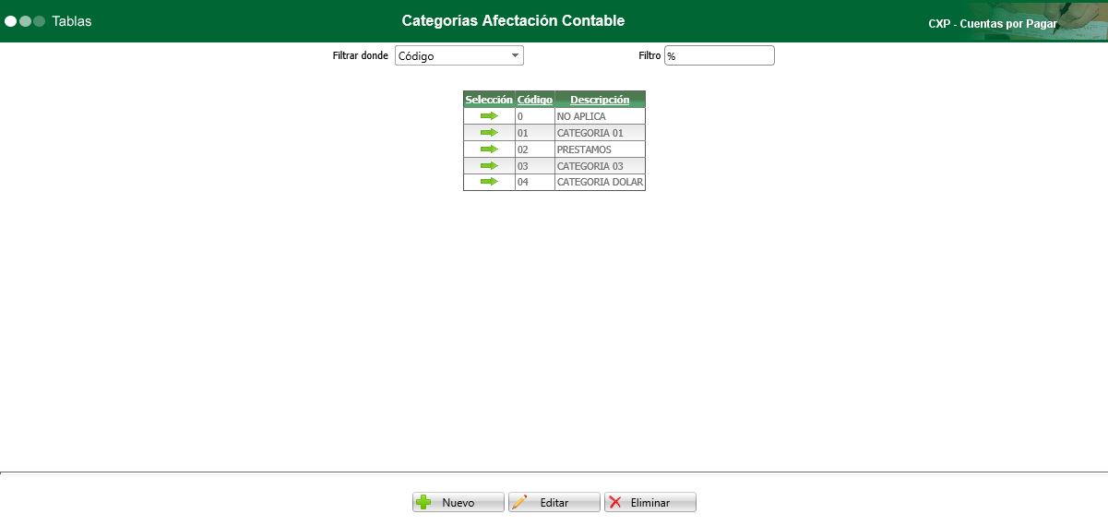Screen dimensions: 1108x526
Task: Click the Nuevo button
Action: [459, 502]
